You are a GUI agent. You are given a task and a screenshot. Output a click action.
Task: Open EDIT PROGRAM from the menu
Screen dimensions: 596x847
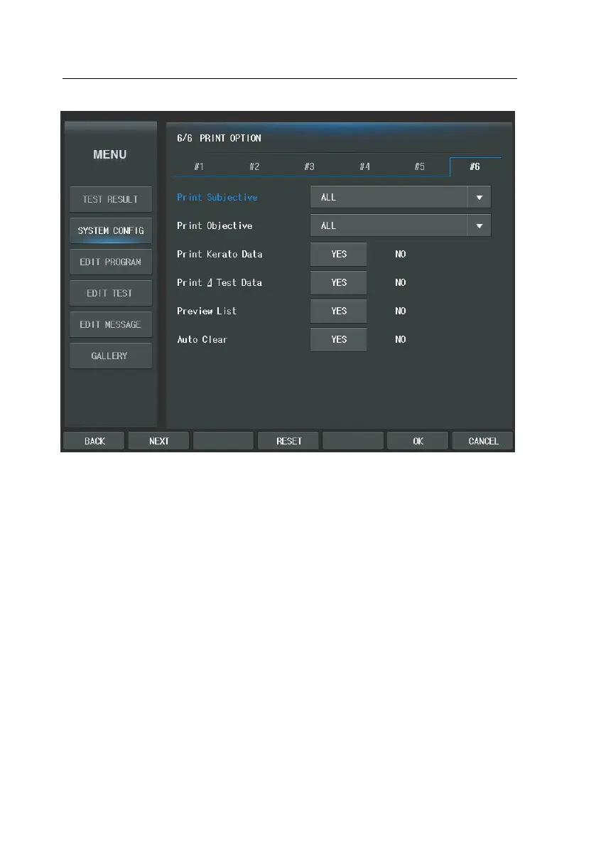111,262
